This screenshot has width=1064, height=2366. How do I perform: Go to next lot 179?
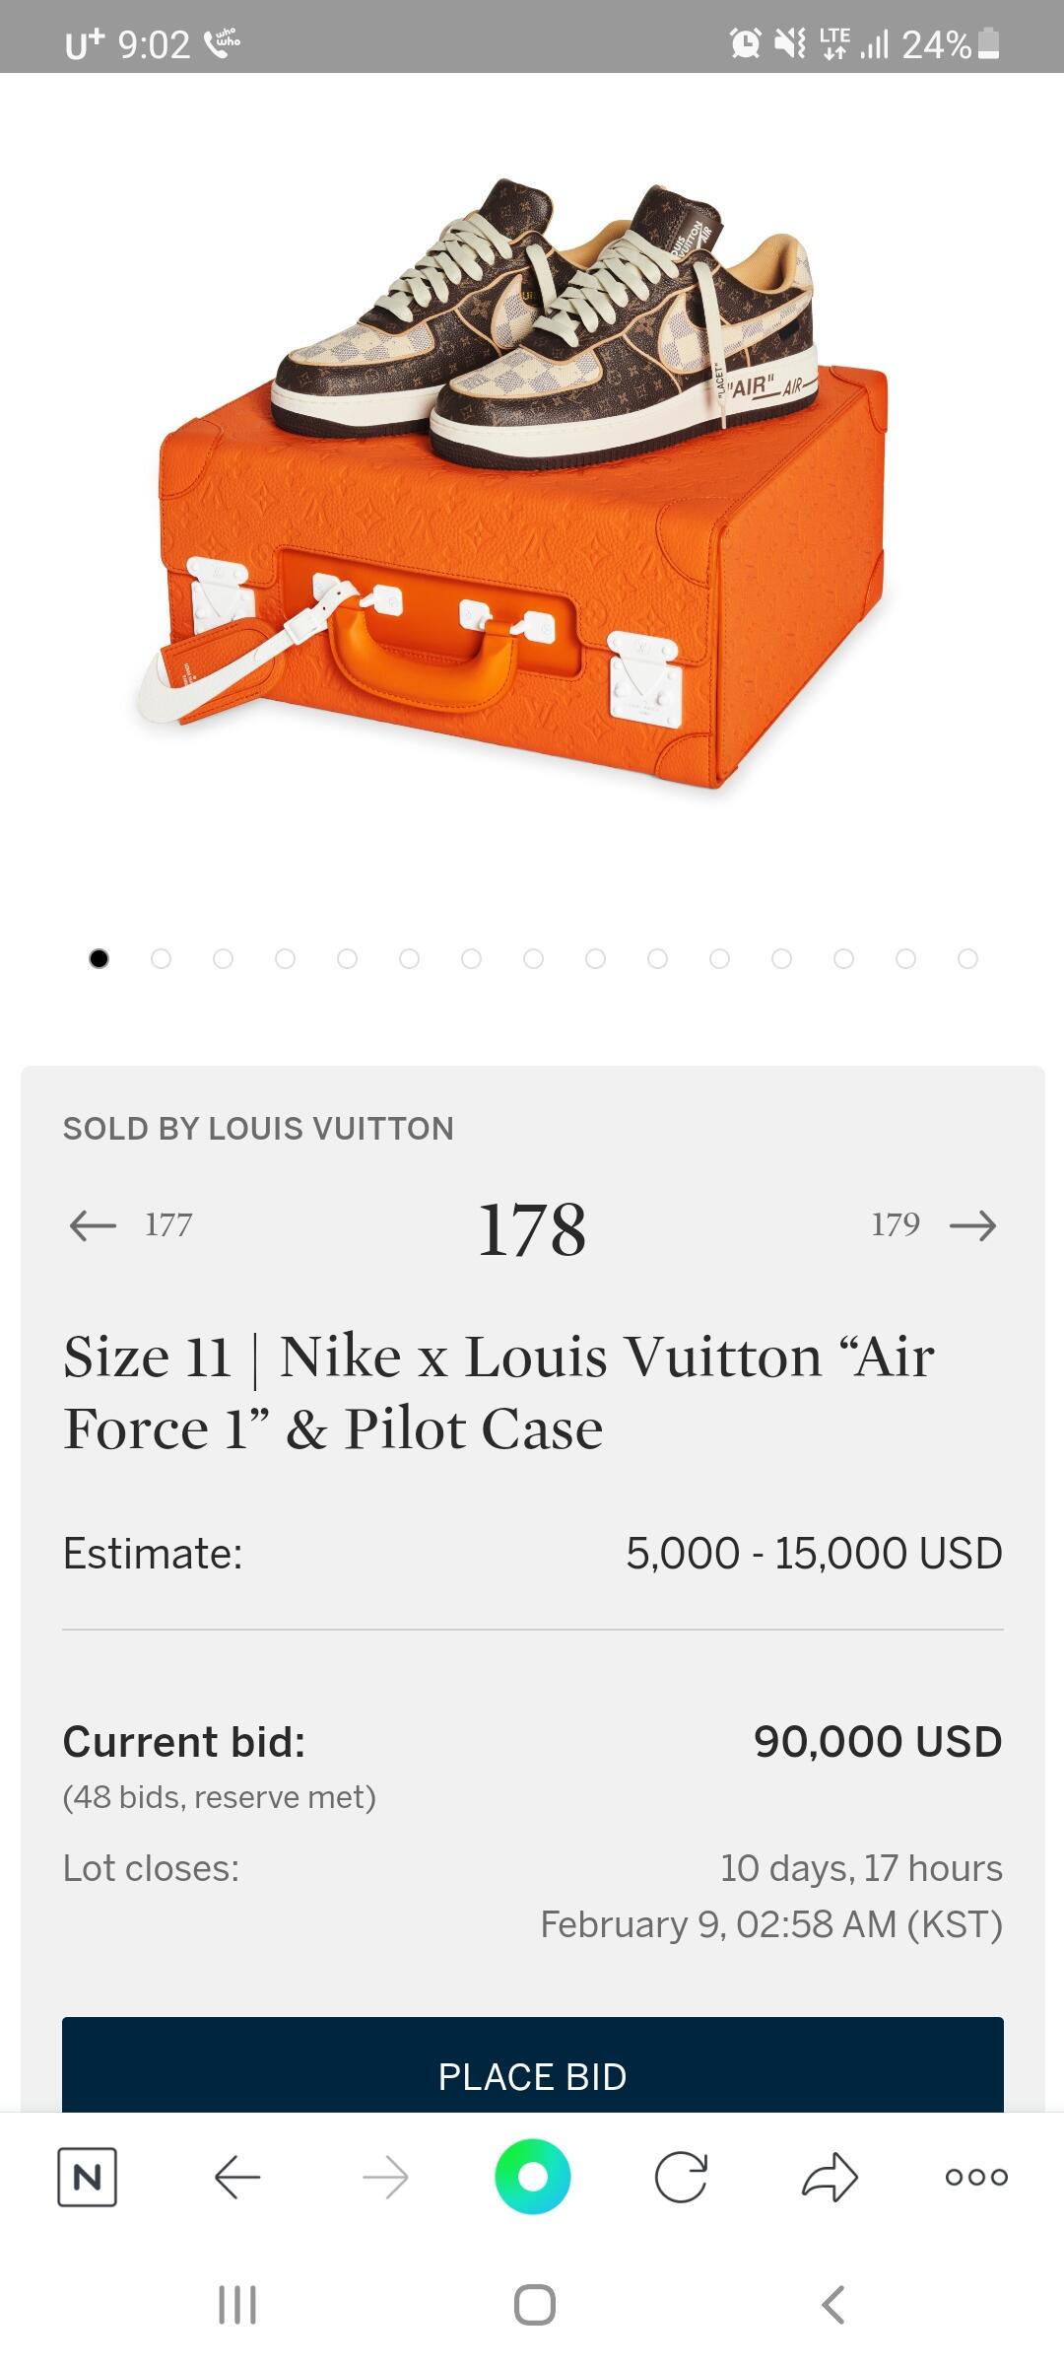[x=934, y=1224]
